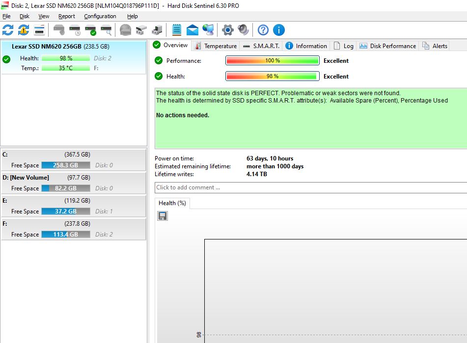Screen dimensions: 467x343
Task: Click the speaker sound icon
Action: tap(244, 30)
